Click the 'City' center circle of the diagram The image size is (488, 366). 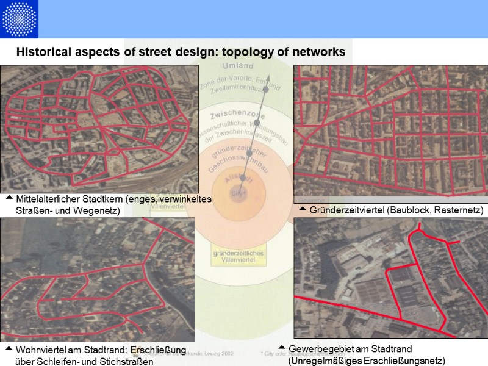[239, 194]
